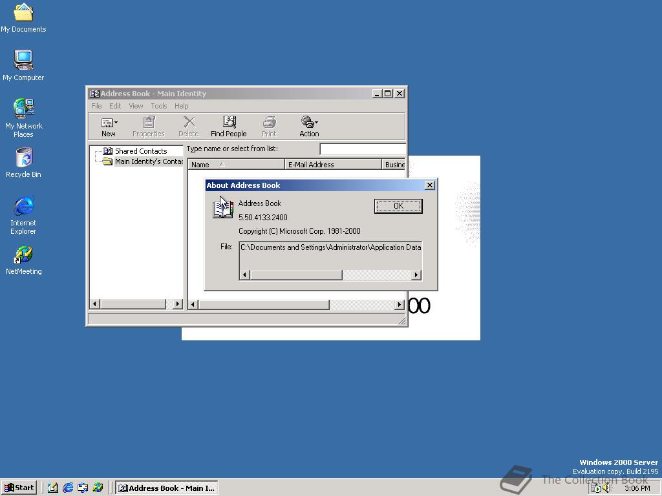This screenshot has height=496, width=662.
Task: Click left arrow of file path scrollbar
Action: point(244,275)
